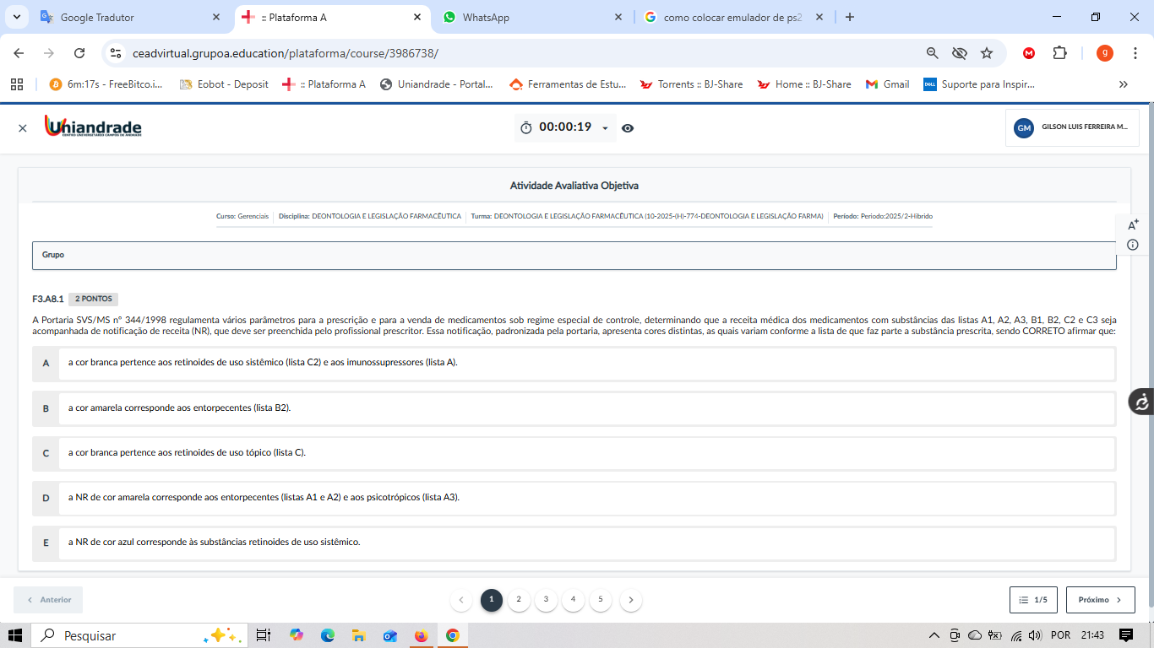Screen dimensions: 1154x648
Task: Bookmark this page with star icon
Action: point(987,53)
